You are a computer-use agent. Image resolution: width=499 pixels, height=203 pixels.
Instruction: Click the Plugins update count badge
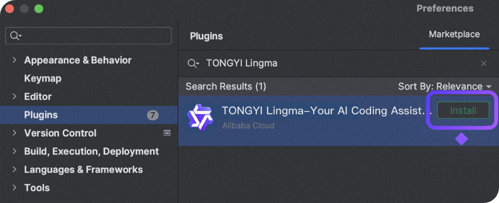click(153, 115)
